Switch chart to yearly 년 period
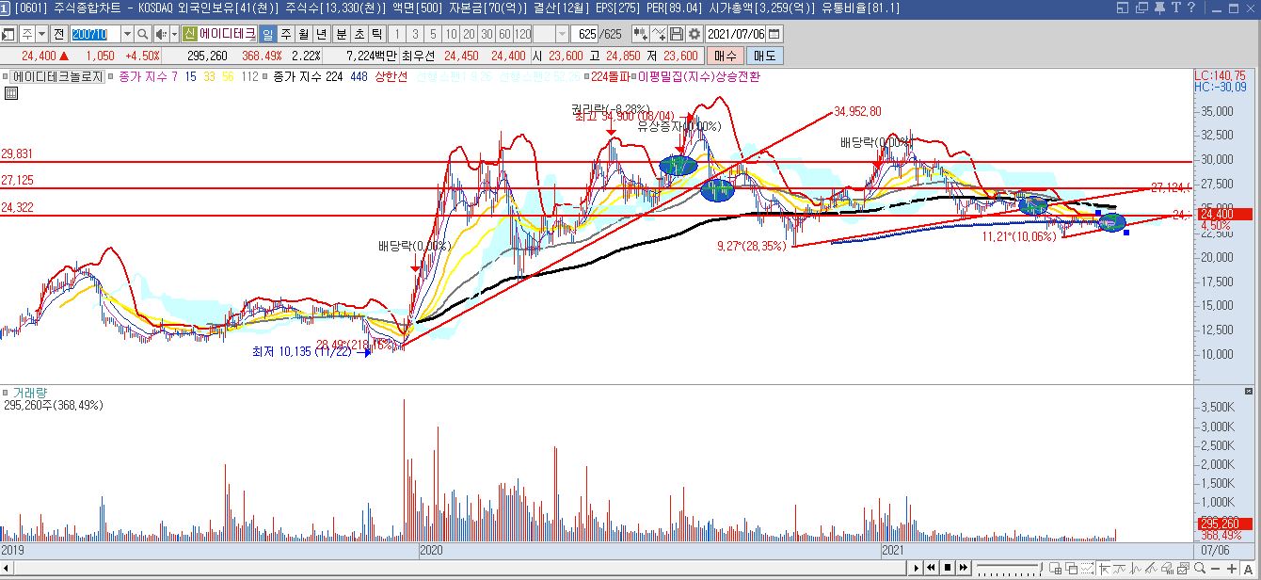1261x580 pixels. point(321,34)
